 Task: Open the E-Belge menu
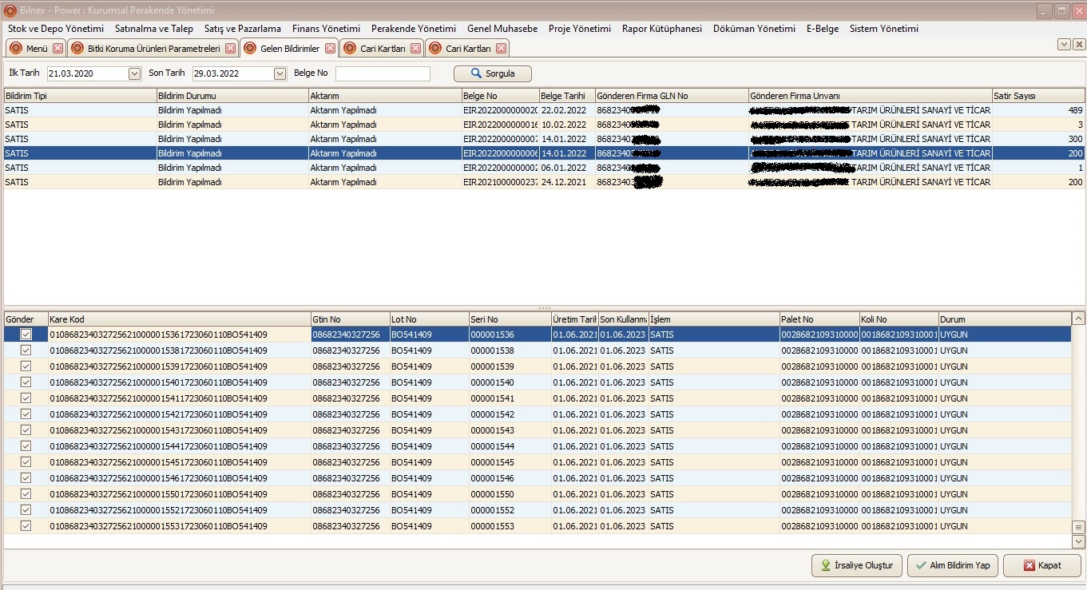coord(823,29)
